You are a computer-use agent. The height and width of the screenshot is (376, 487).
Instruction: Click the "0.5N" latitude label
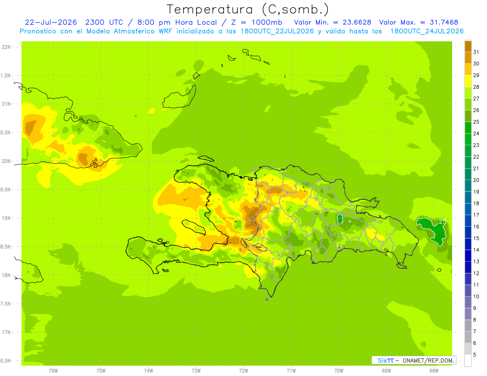pyautogui.click(x=6, y=133)
